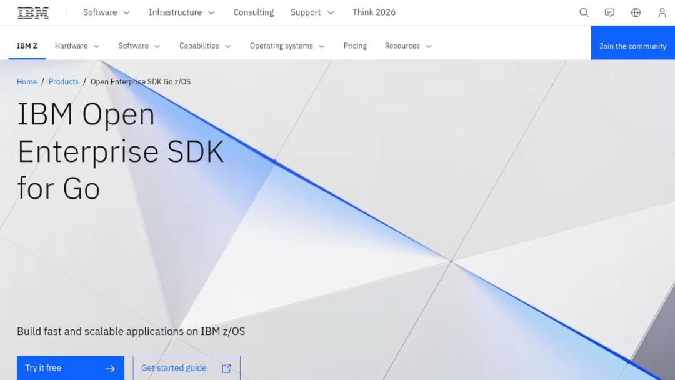Viewport: 675px width, 380px height.
Task: Go to Home breadcrumb
Action: (27, 82)
